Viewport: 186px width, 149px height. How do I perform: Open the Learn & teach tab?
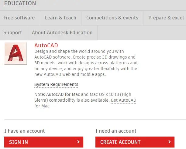[x=60, y=18]
